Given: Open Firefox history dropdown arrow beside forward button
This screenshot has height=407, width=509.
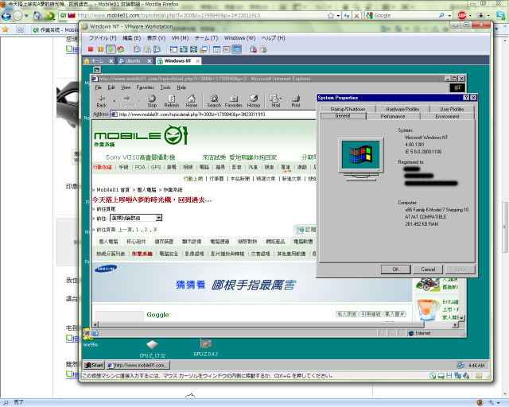Looking at the screenshot, I should [26, 15].
